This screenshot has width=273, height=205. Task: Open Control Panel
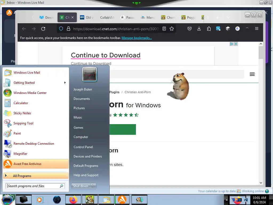(83, 147)
